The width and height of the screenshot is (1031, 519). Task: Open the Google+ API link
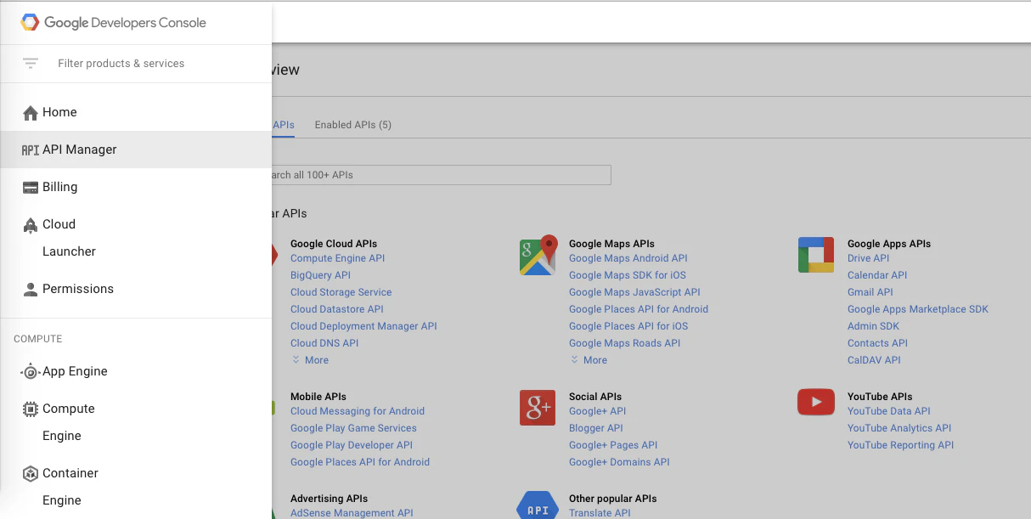click(597, 411)
